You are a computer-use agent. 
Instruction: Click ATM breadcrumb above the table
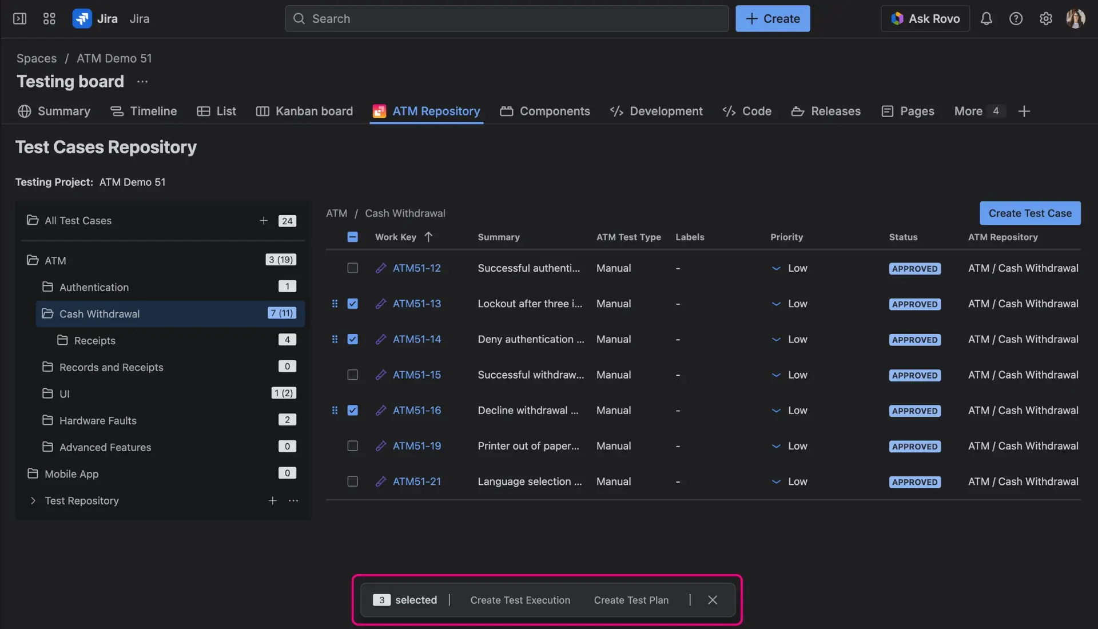pos(336,213)
